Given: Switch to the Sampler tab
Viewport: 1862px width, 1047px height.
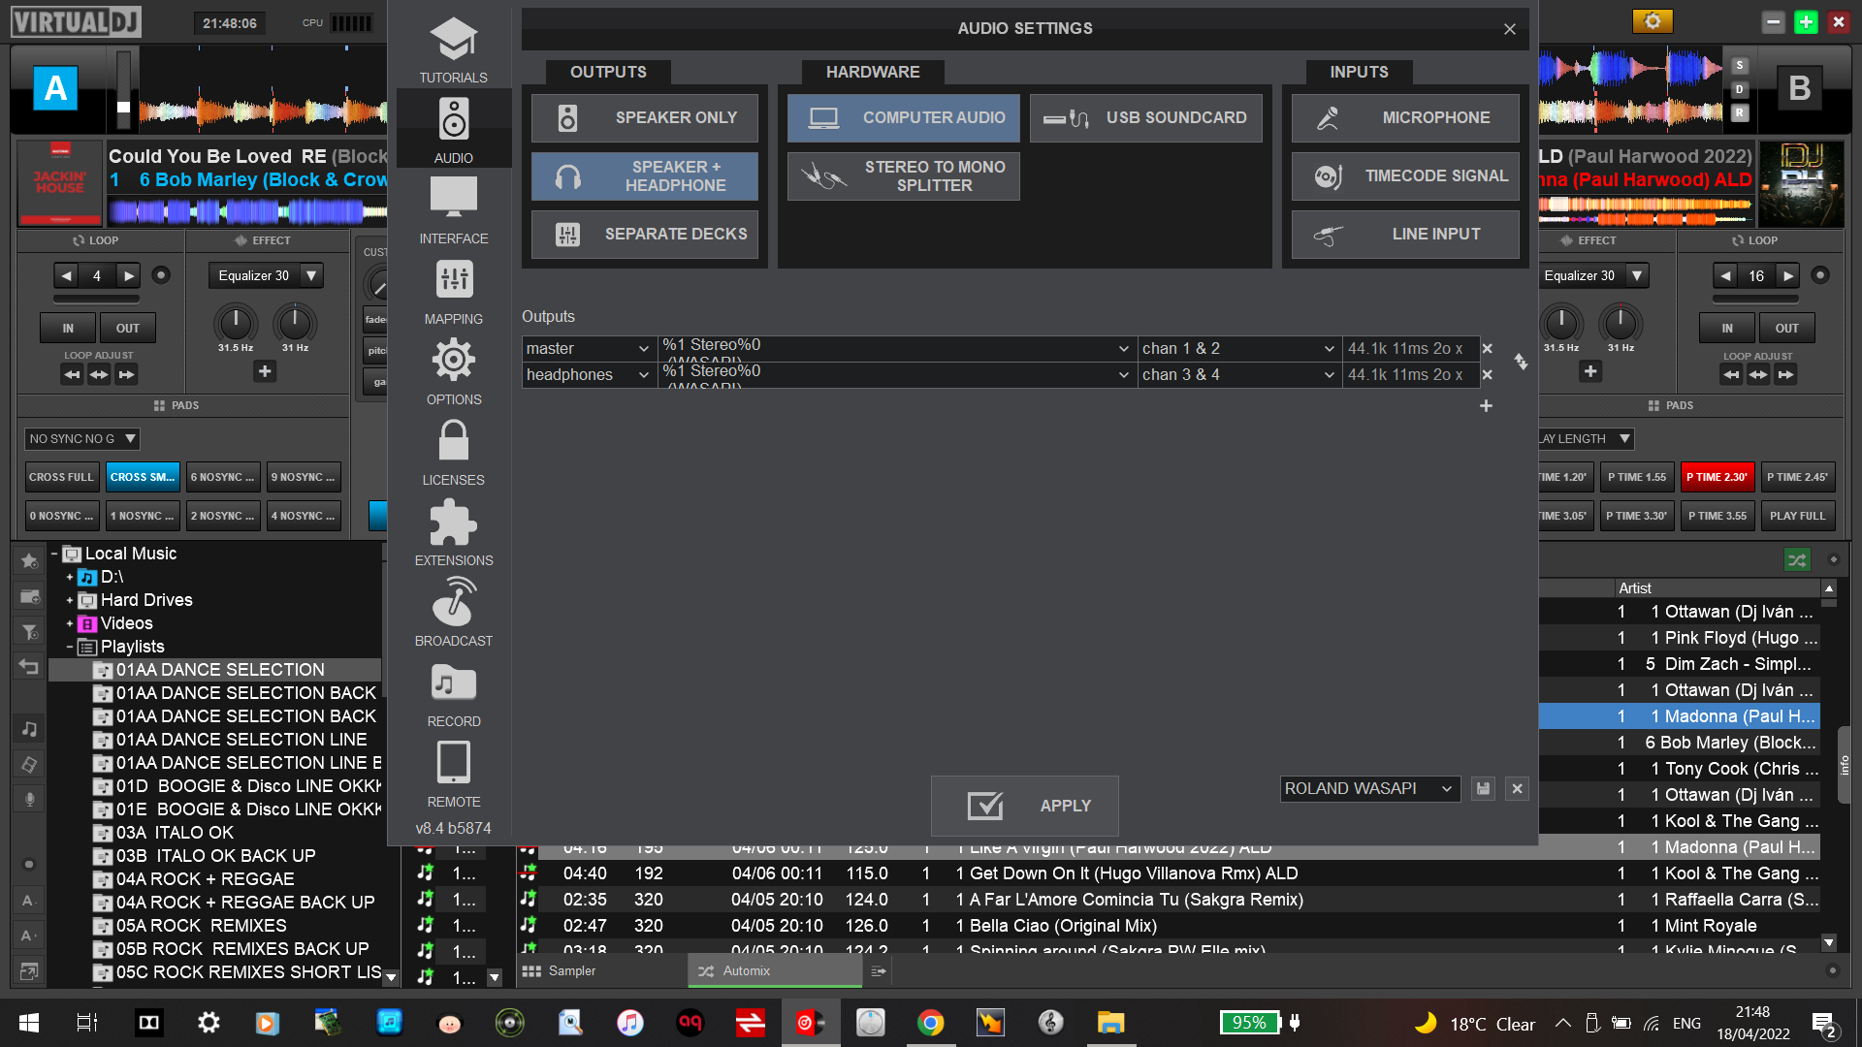Looking at the screenshot, I should click(x=561, y=970).
